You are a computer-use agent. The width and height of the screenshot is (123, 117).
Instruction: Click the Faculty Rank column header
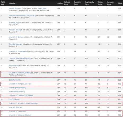(x=101, y=3)
